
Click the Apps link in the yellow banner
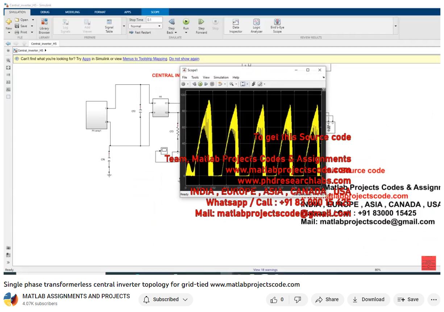86,59
